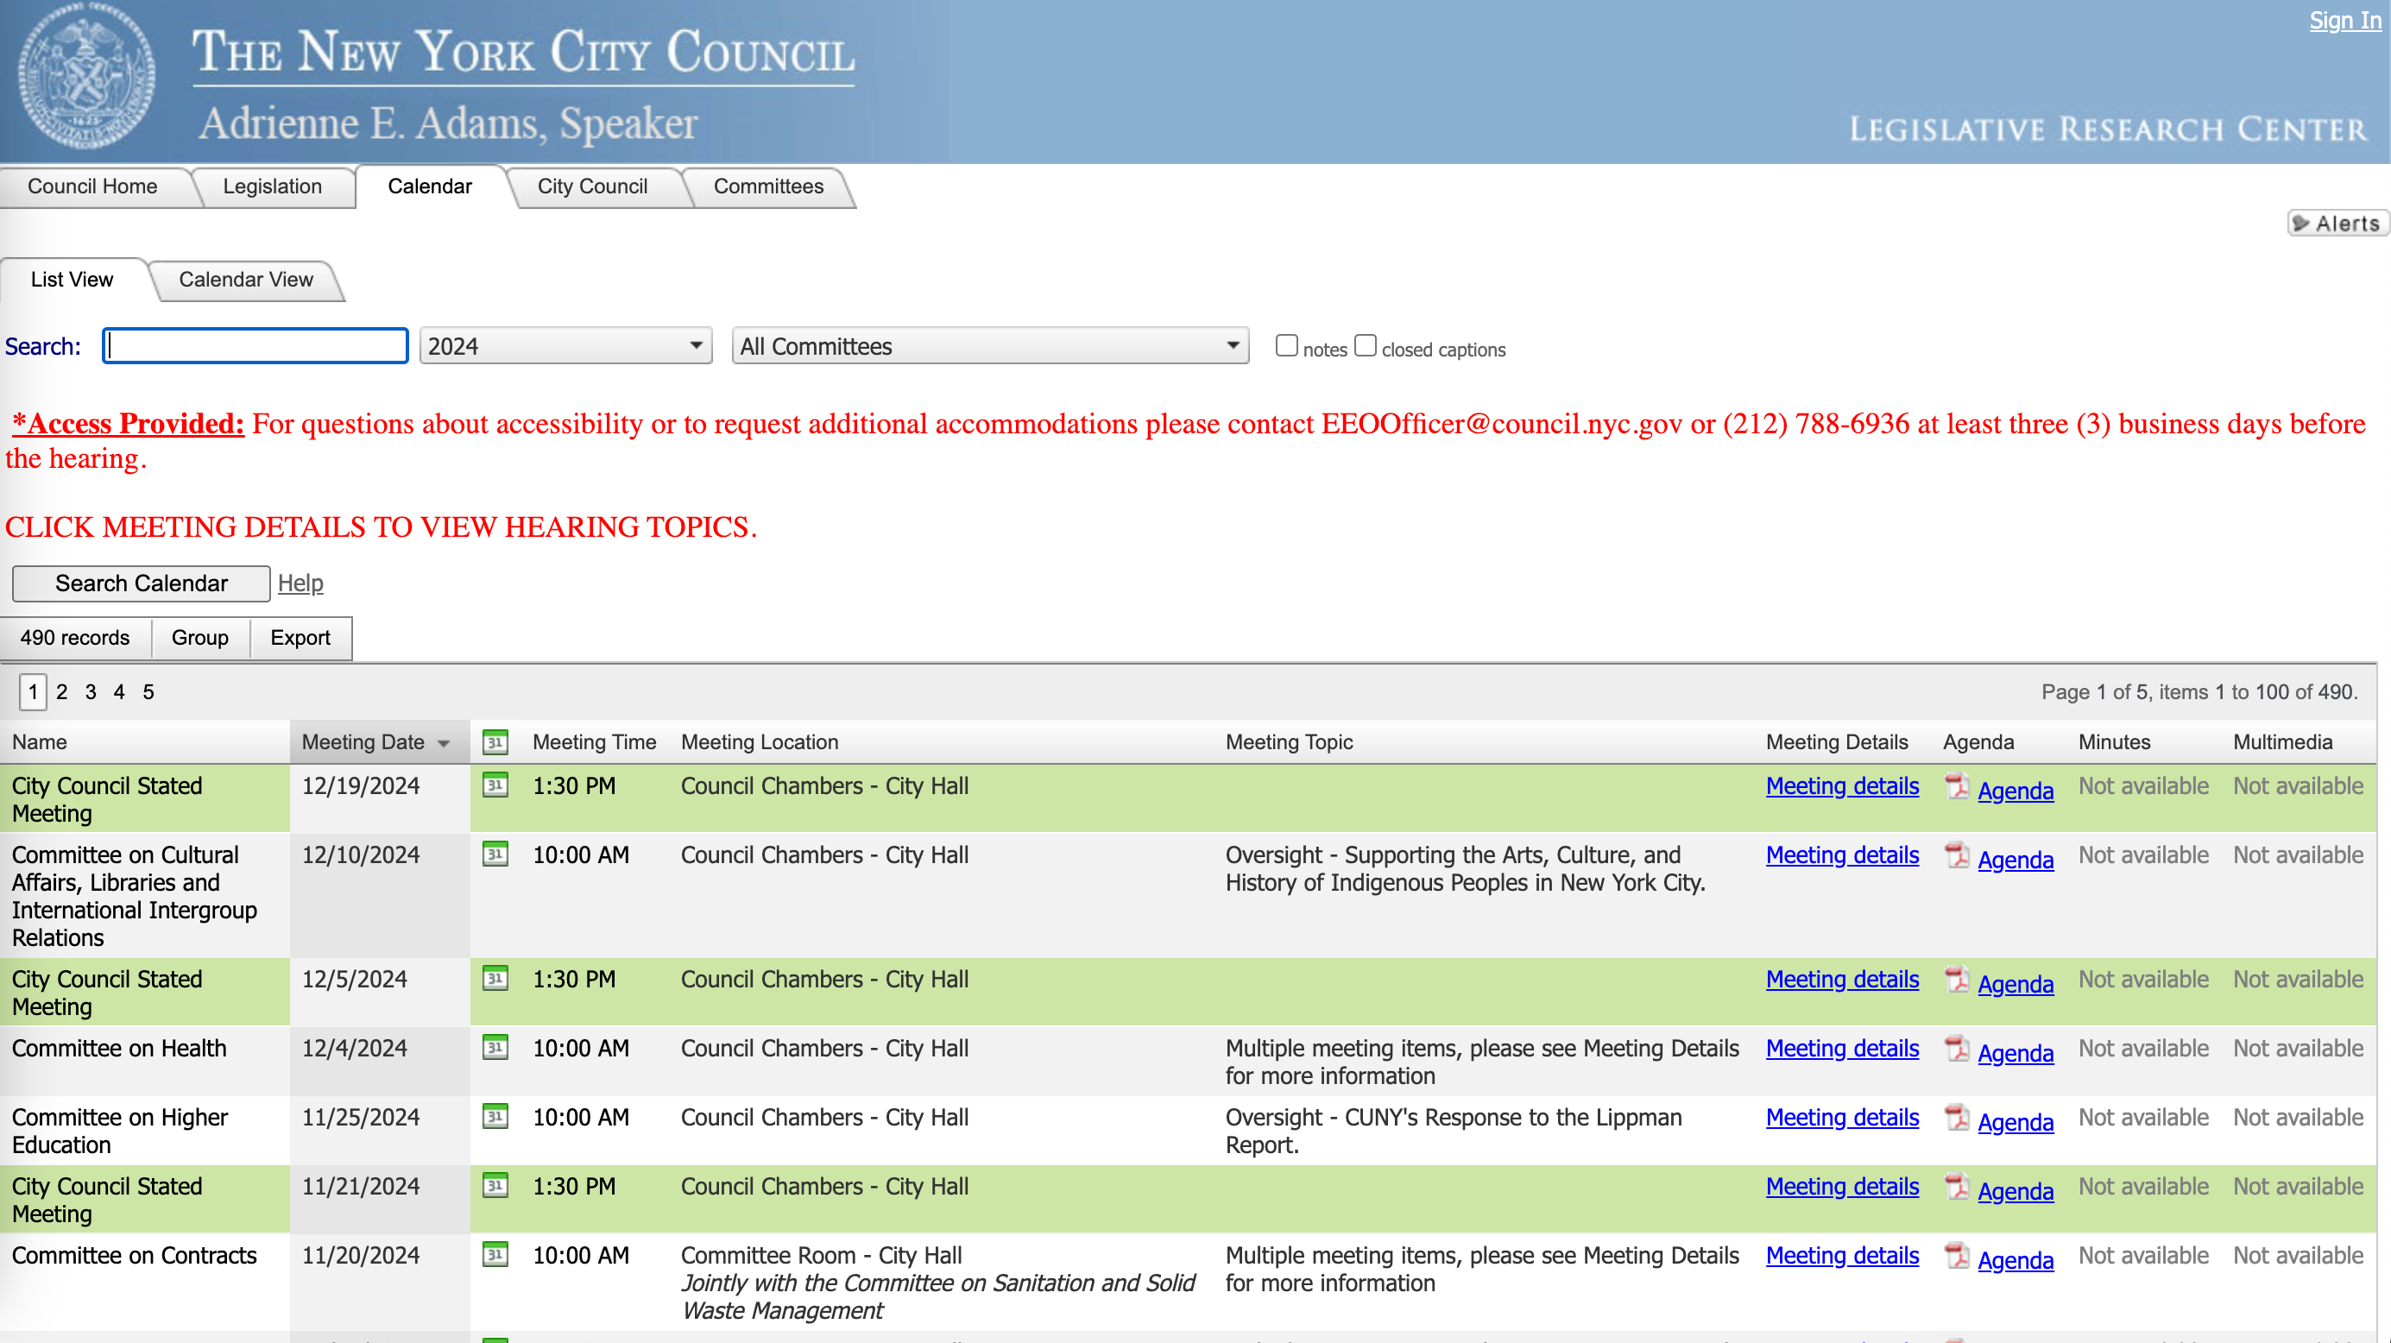Click the Sign In link
Viewport: 2391px width, 1343px height.
click(x=2344, y=21)
